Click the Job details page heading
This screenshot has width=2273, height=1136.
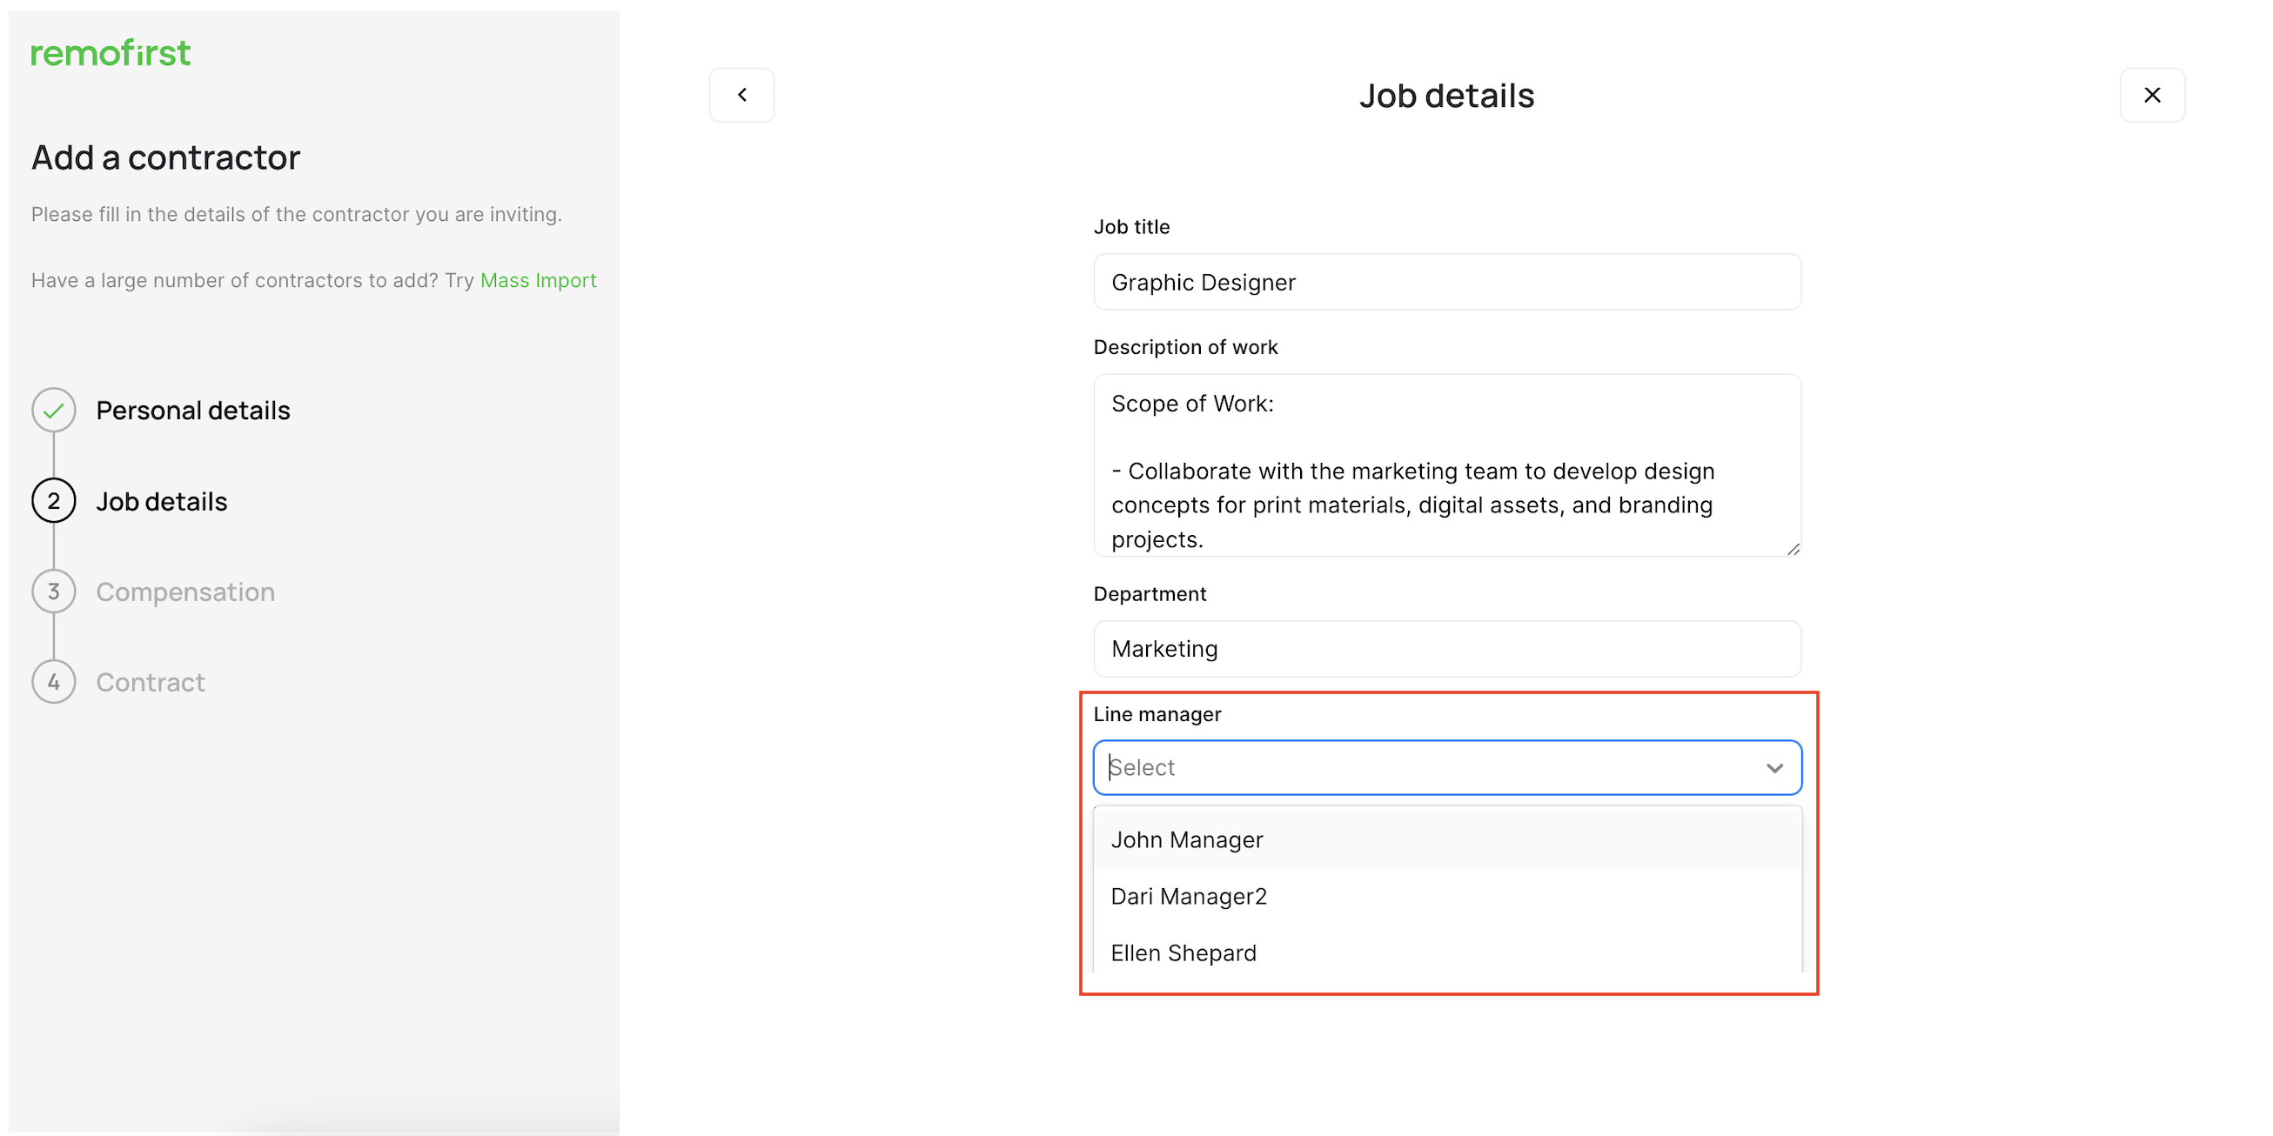1447,96
